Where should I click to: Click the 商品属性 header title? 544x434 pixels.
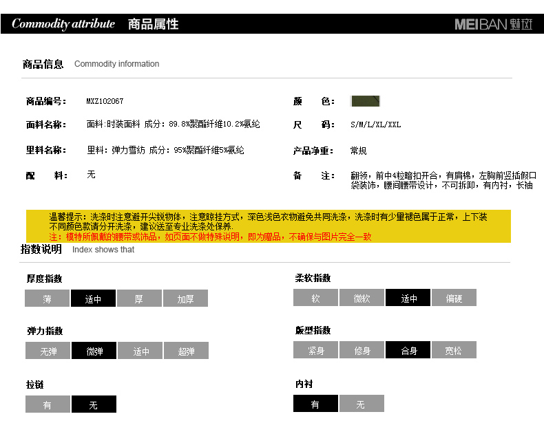153,24
